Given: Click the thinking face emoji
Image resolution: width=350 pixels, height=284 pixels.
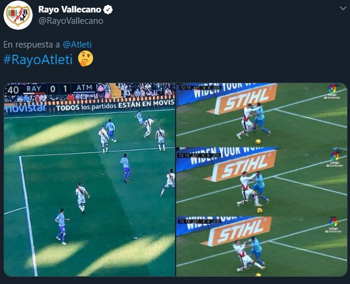Looking at the screenshot, I should [x=85, y=59].
